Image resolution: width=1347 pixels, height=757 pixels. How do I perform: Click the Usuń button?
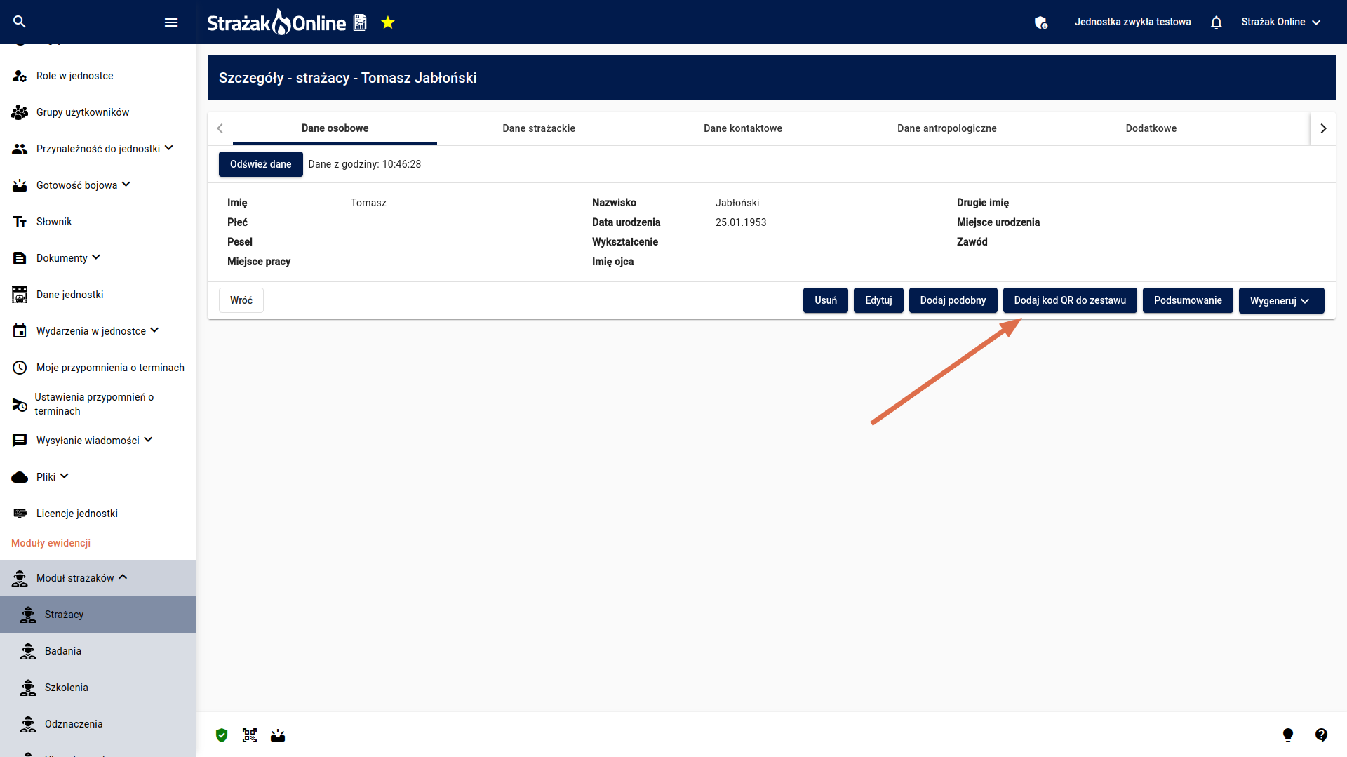point(826,300)
